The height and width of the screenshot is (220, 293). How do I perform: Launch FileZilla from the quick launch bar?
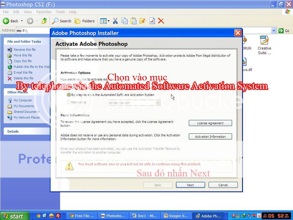(x=58, y=216)
